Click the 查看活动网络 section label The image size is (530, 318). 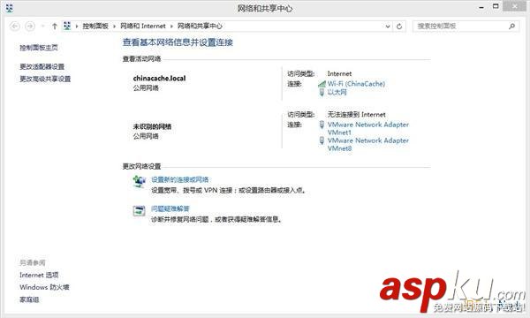point(141,59)
